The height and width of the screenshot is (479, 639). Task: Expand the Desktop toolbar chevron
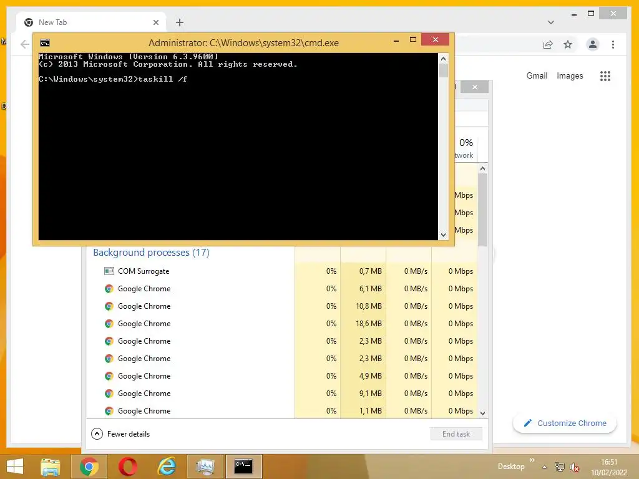click(532, 460)
